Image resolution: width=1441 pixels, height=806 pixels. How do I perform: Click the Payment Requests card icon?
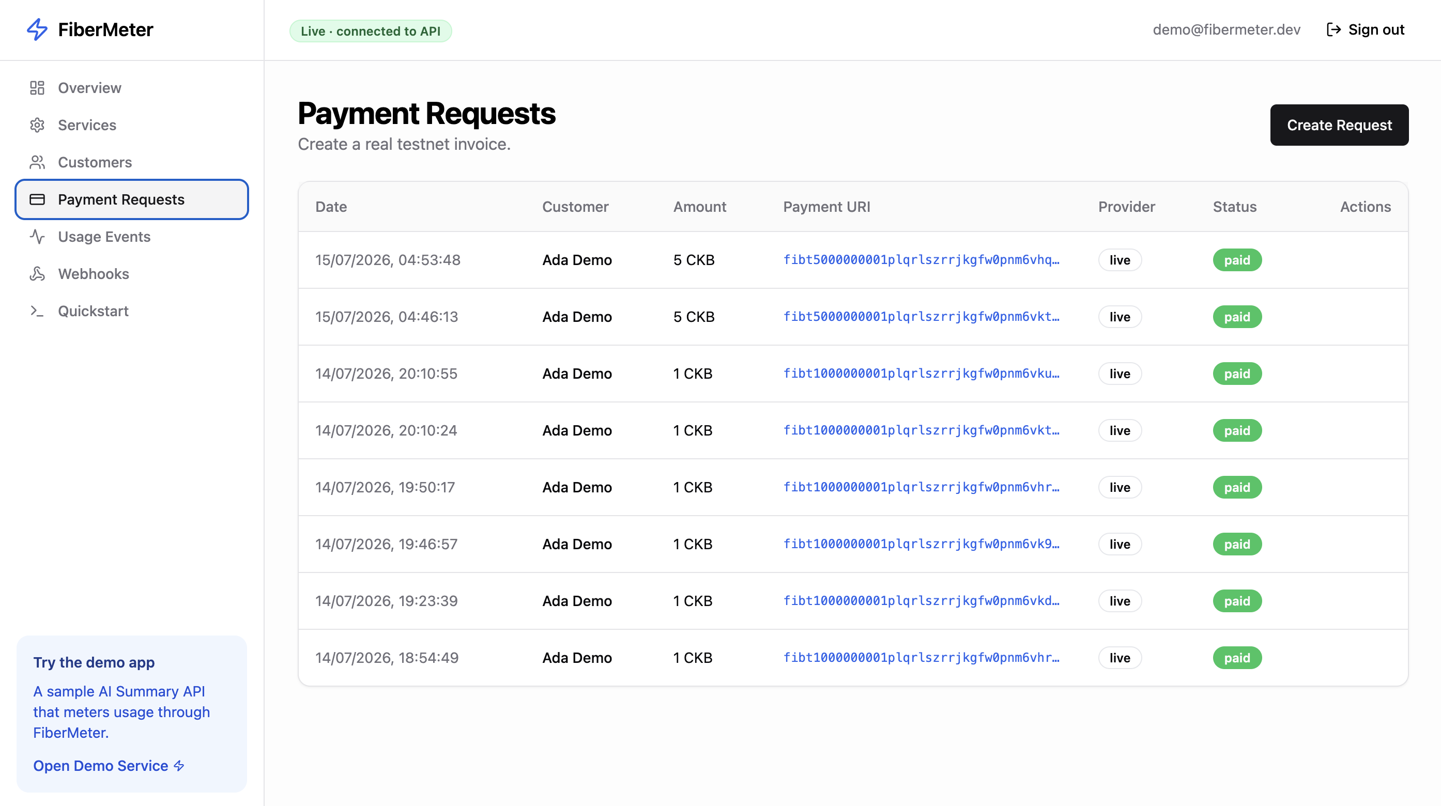[x=37, y=199]
